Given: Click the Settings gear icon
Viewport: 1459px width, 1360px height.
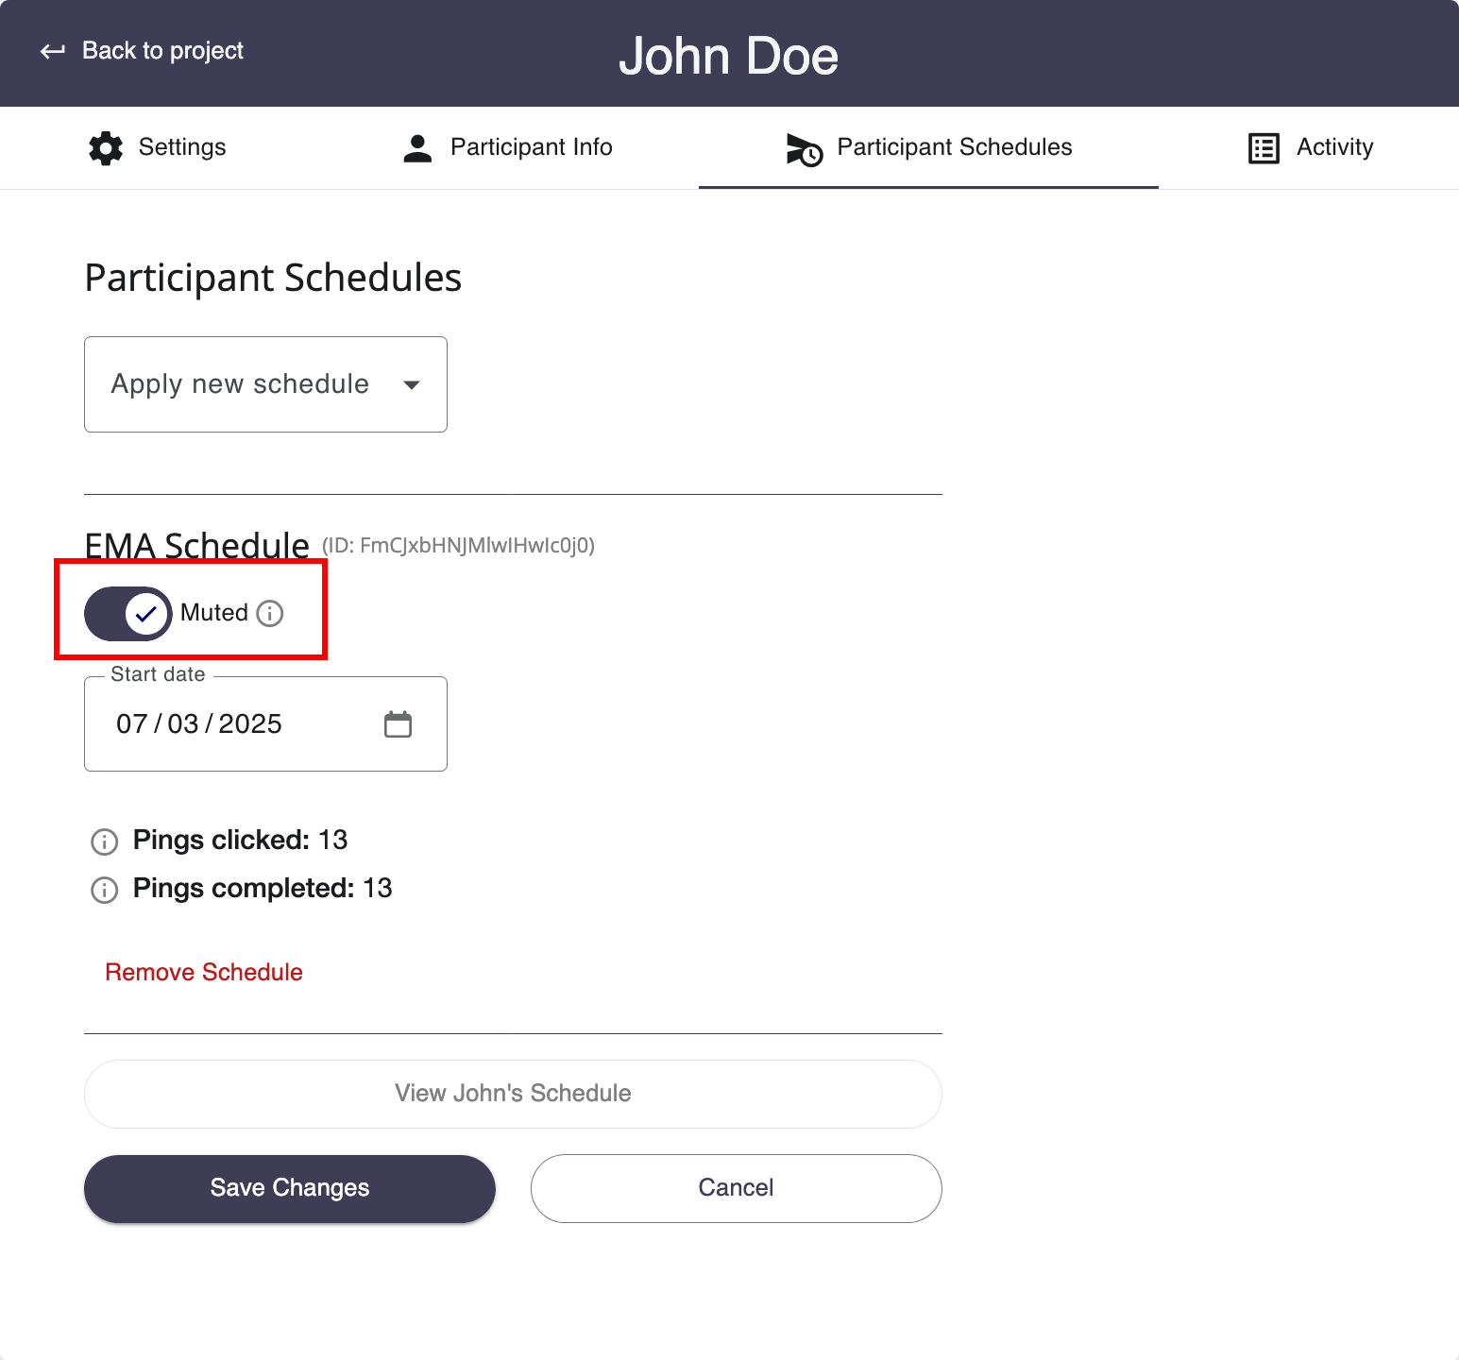Looking at the screenshot, I should 106,148.
